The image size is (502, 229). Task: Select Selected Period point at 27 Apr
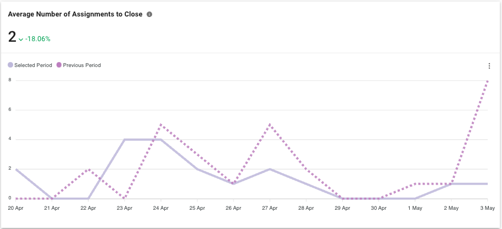[270, 169]
